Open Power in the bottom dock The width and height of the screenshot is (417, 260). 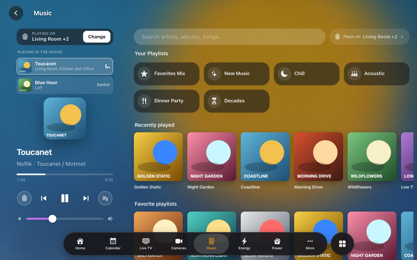coord(277,244)
